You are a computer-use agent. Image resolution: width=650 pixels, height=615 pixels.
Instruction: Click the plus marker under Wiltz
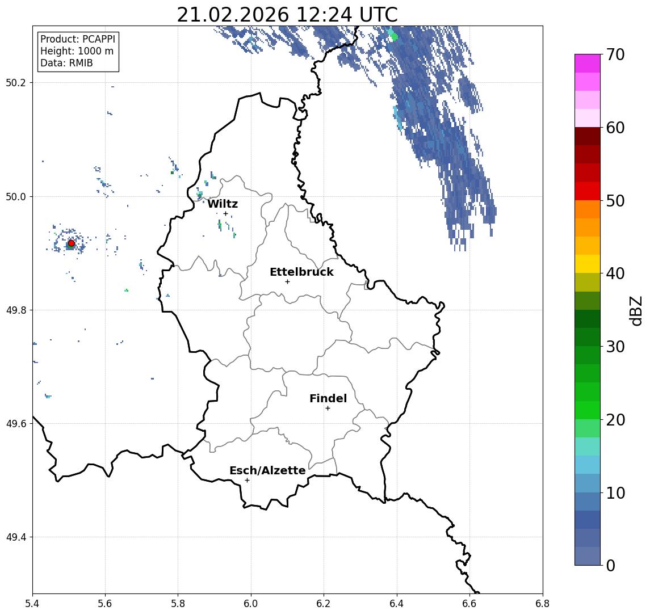click(225, 214)
